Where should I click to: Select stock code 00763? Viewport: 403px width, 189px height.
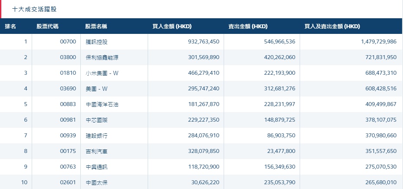click(68, 167)
